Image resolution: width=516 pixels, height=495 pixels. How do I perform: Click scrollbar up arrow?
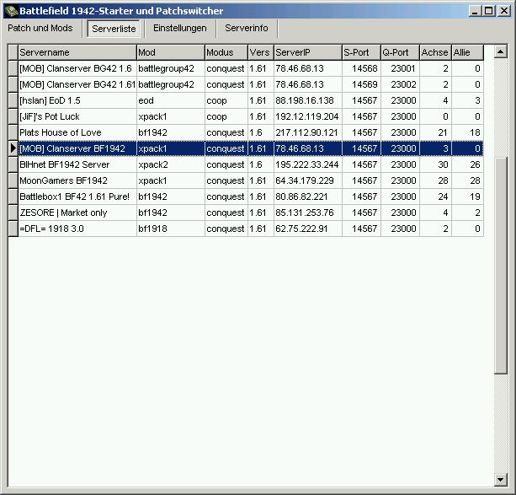tap(501, 51)
